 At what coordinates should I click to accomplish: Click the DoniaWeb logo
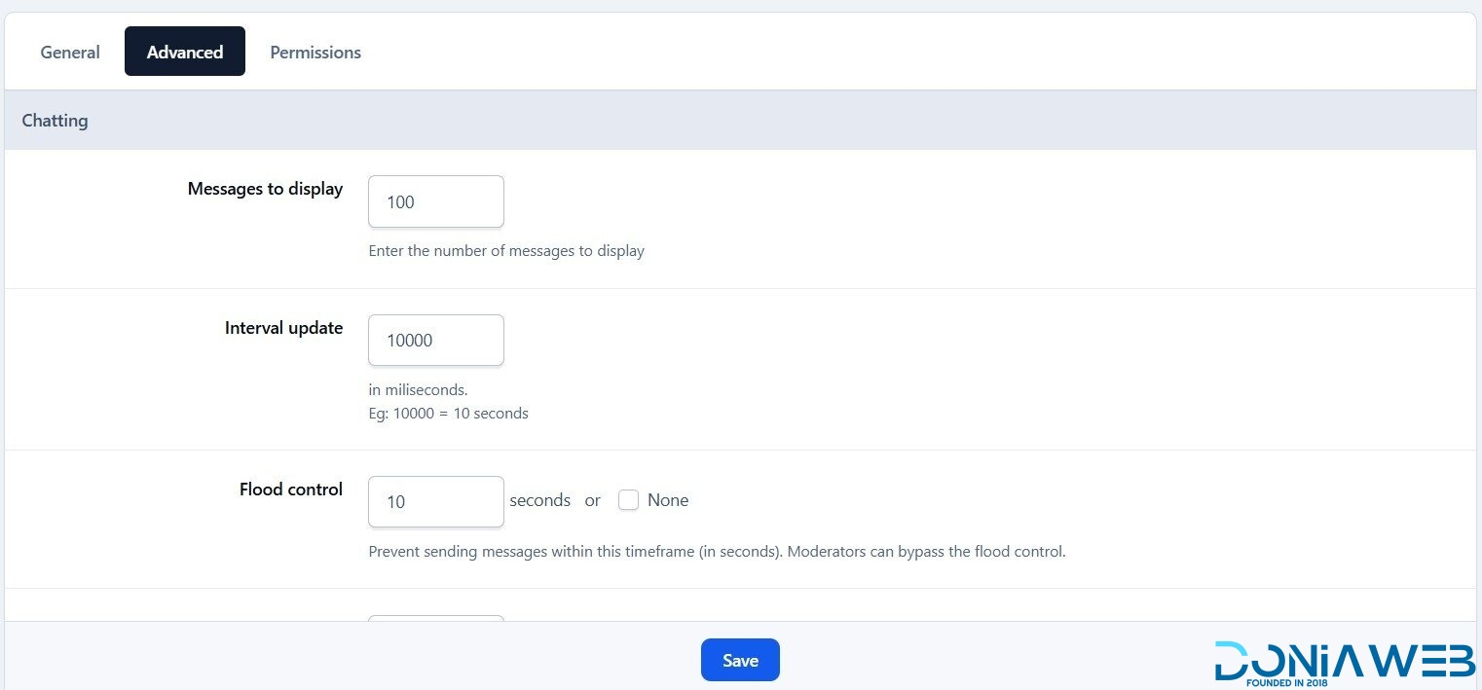pos(1344,662)
